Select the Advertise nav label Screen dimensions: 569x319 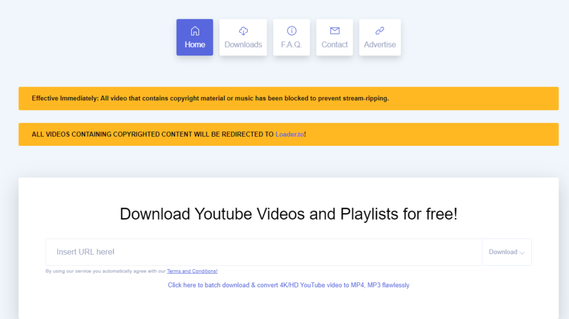380,45
